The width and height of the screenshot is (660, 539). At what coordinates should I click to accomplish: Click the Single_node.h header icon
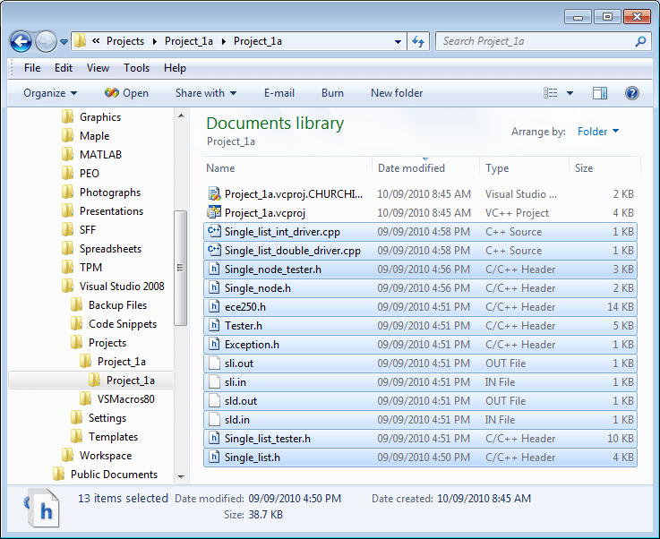point(215,287)
